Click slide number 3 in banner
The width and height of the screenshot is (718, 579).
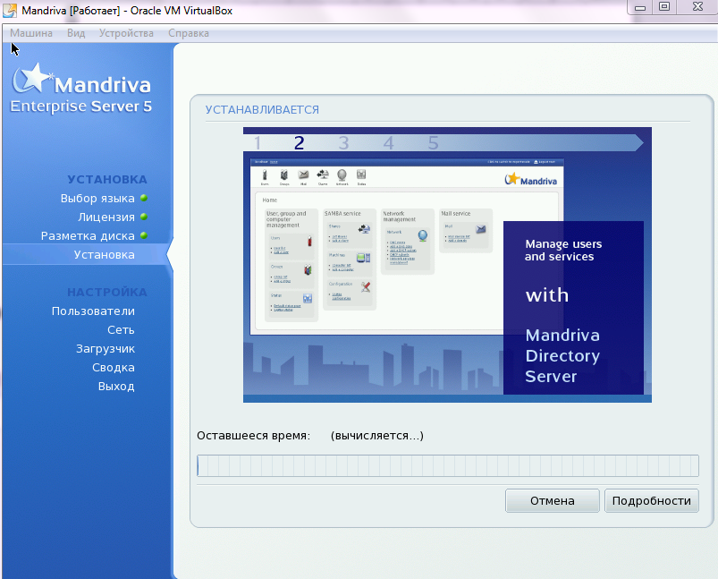pyautogui.click(x=343, y=143)
